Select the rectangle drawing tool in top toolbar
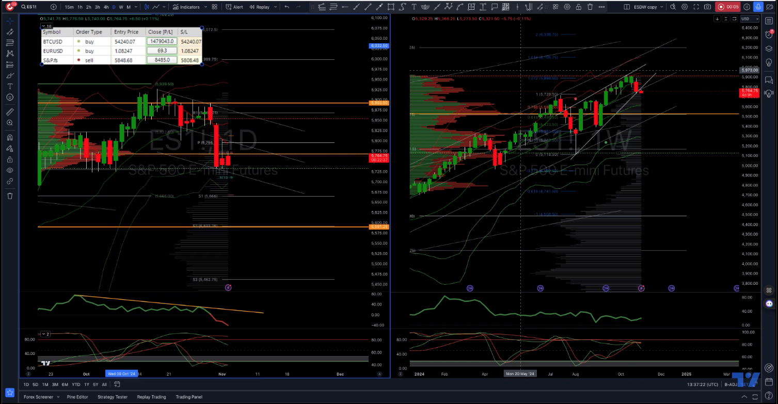The height and width of the screenshot is (404, 778). click(391, 7)
